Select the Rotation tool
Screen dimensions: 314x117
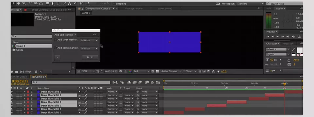click(x=31, y=3)
